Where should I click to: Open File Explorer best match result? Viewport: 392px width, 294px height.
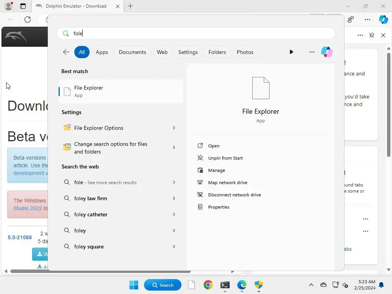(x=121, y=91)
